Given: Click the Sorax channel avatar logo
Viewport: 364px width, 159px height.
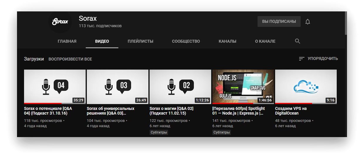Looking at the screenshot, I should point(60,22).
